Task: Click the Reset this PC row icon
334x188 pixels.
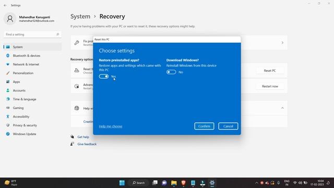Action: point(77,70)
